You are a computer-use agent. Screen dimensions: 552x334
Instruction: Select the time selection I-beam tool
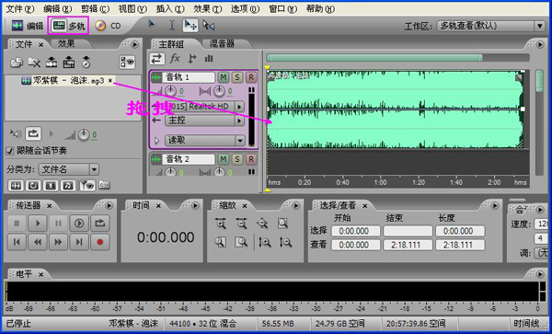172,26
